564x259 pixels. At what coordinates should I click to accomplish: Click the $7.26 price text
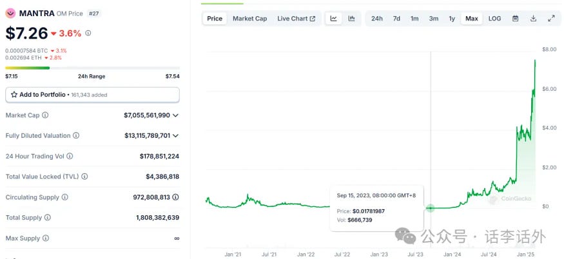pos(26,34)
